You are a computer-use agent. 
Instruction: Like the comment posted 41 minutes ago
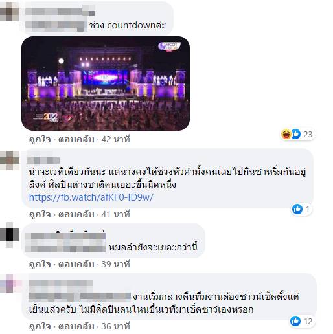click(x=40, y=214)
